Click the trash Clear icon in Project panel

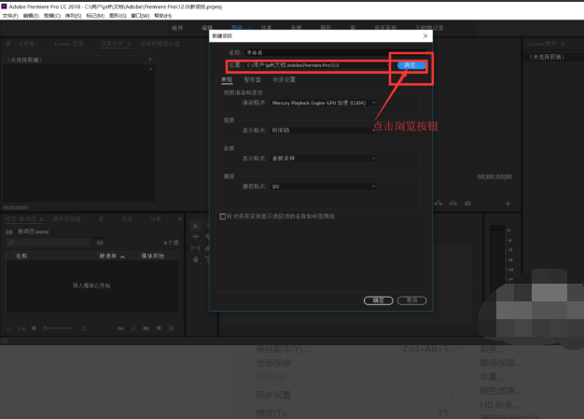point(172,328)
